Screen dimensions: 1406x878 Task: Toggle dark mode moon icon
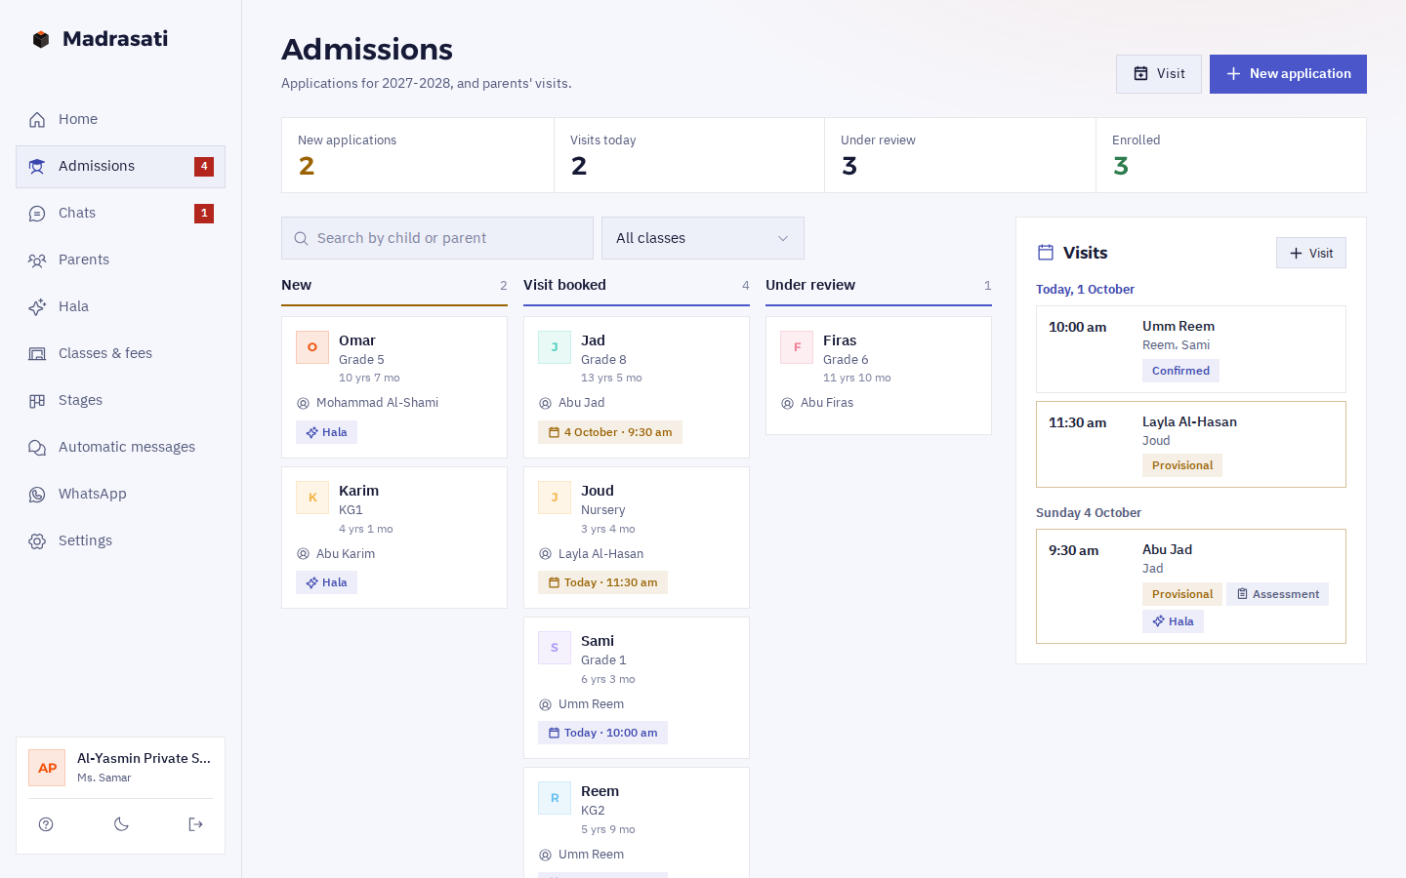121,824
